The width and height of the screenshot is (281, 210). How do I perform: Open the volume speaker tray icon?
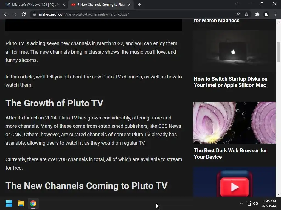255,203
